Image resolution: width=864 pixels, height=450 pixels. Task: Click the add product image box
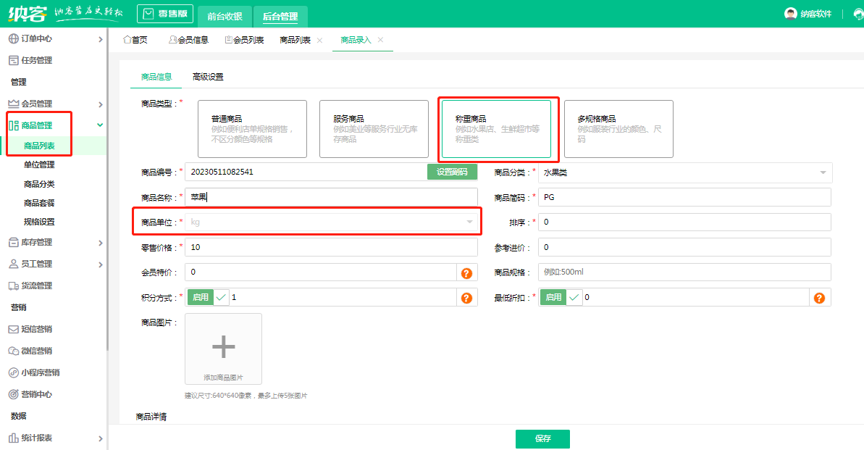223,349
